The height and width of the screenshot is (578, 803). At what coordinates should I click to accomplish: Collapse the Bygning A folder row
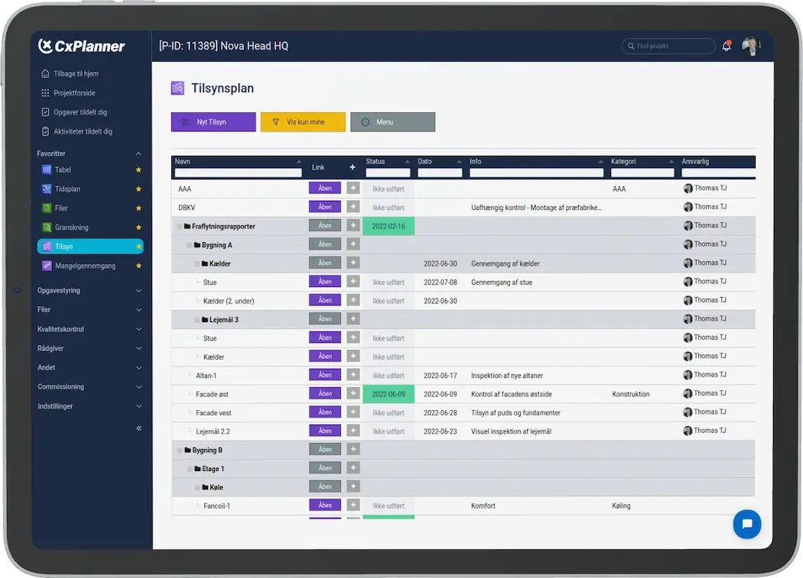190,245
